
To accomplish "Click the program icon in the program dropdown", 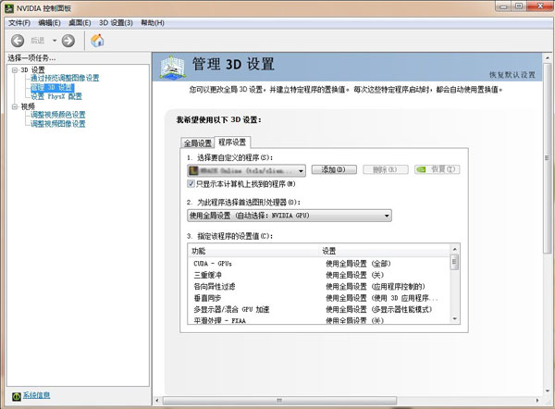I will click(x=193, y=170).
